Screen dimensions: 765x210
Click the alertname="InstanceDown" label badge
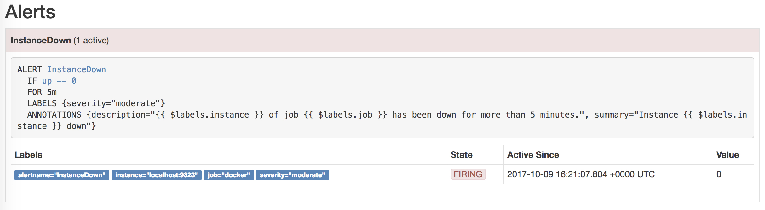[62, 175]
